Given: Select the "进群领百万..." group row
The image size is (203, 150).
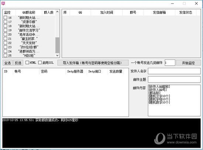Looking at the screenshot, I should pyautogui.click(x=29, y=51).
